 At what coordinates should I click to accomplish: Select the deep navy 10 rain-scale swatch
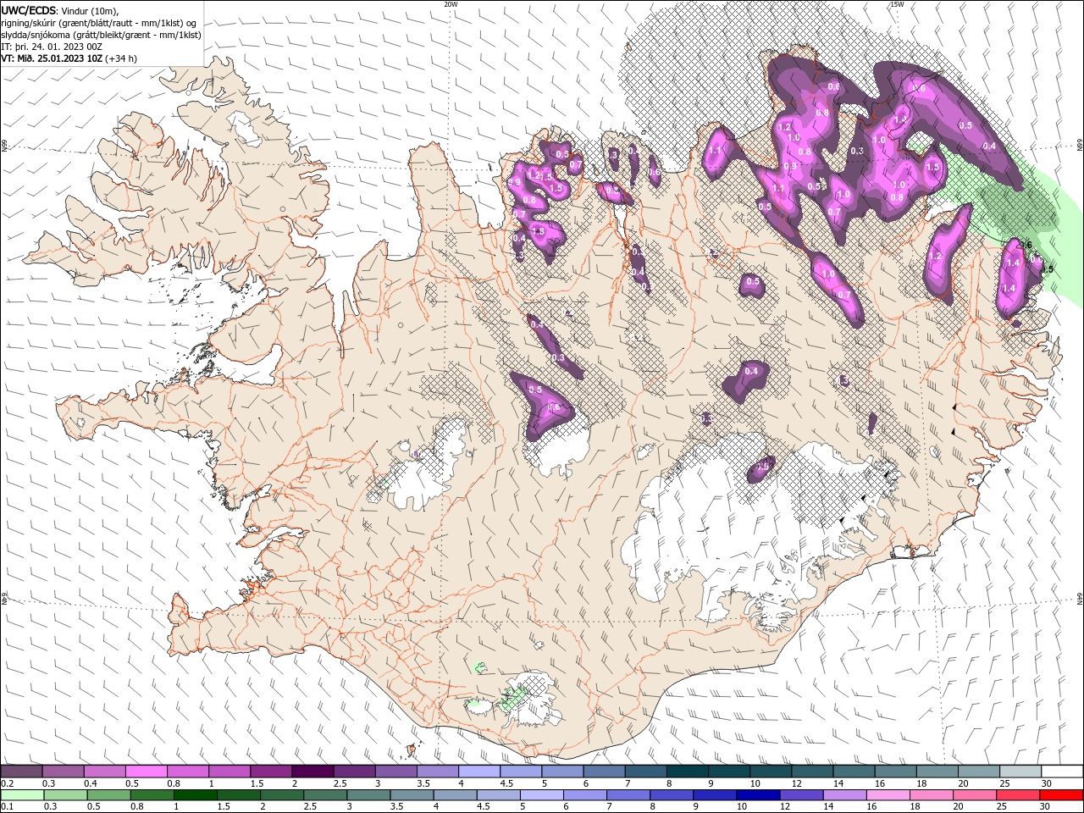pyautogui.click(x=758, y=795)
